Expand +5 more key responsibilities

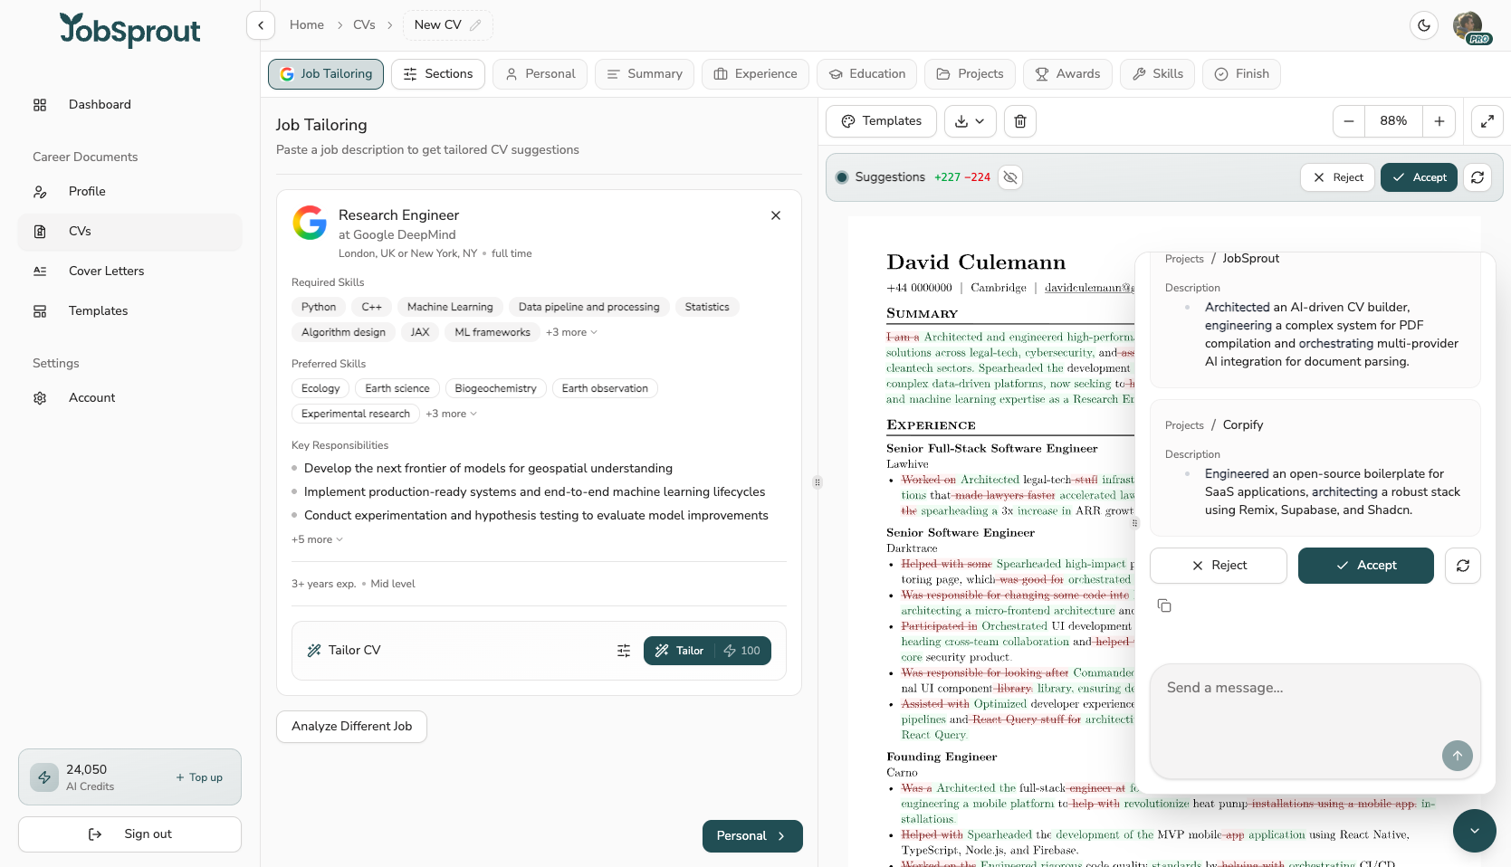[x=317, y=539]
